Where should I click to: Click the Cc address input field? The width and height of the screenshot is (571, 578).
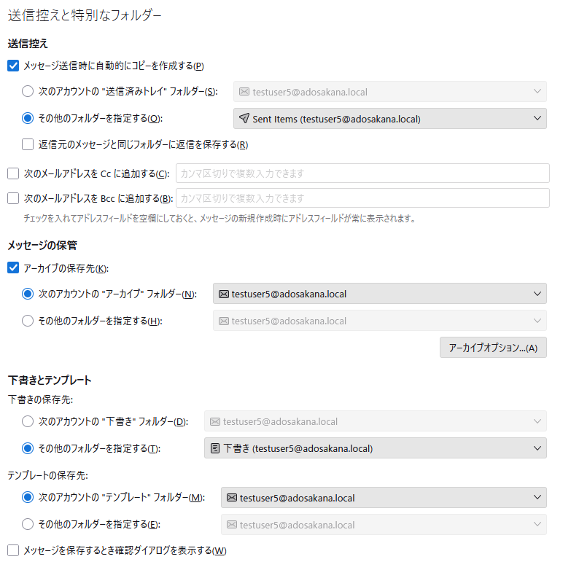[362, 173]
